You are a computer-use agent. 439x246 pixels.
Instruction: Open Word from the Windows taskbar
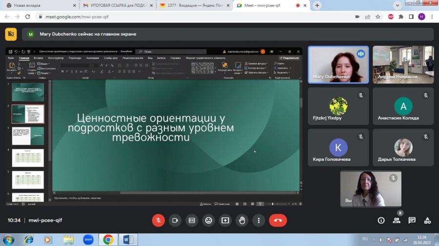(128, 240)
